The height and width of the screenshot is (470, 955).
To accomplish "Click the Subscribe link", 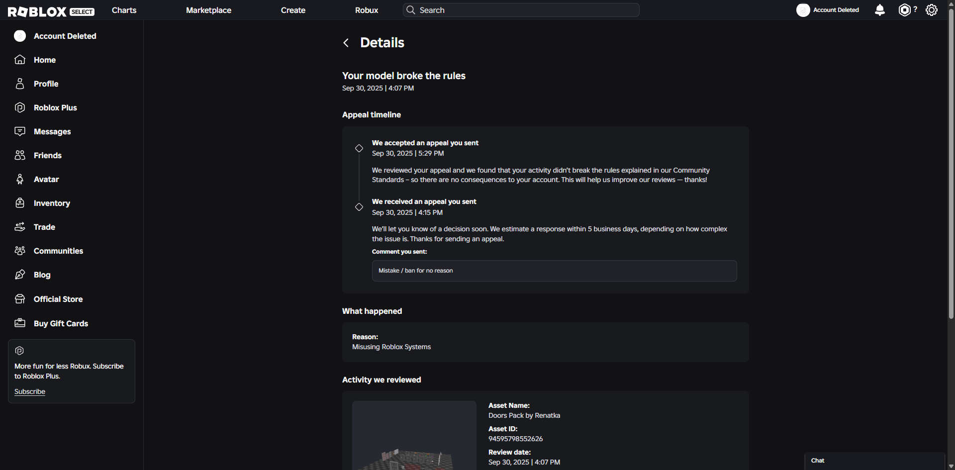I will [30, 391].
